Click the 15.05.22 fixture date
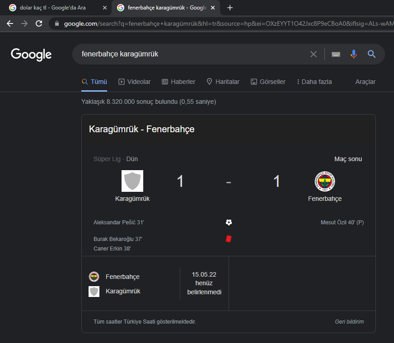The height and width of the screenshot is (343, 394). pos(204,275)
